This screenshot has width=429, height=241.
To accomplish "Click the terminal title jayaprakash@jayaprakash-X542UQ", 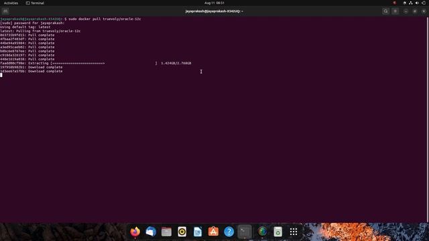I will (x=214, y=11).
